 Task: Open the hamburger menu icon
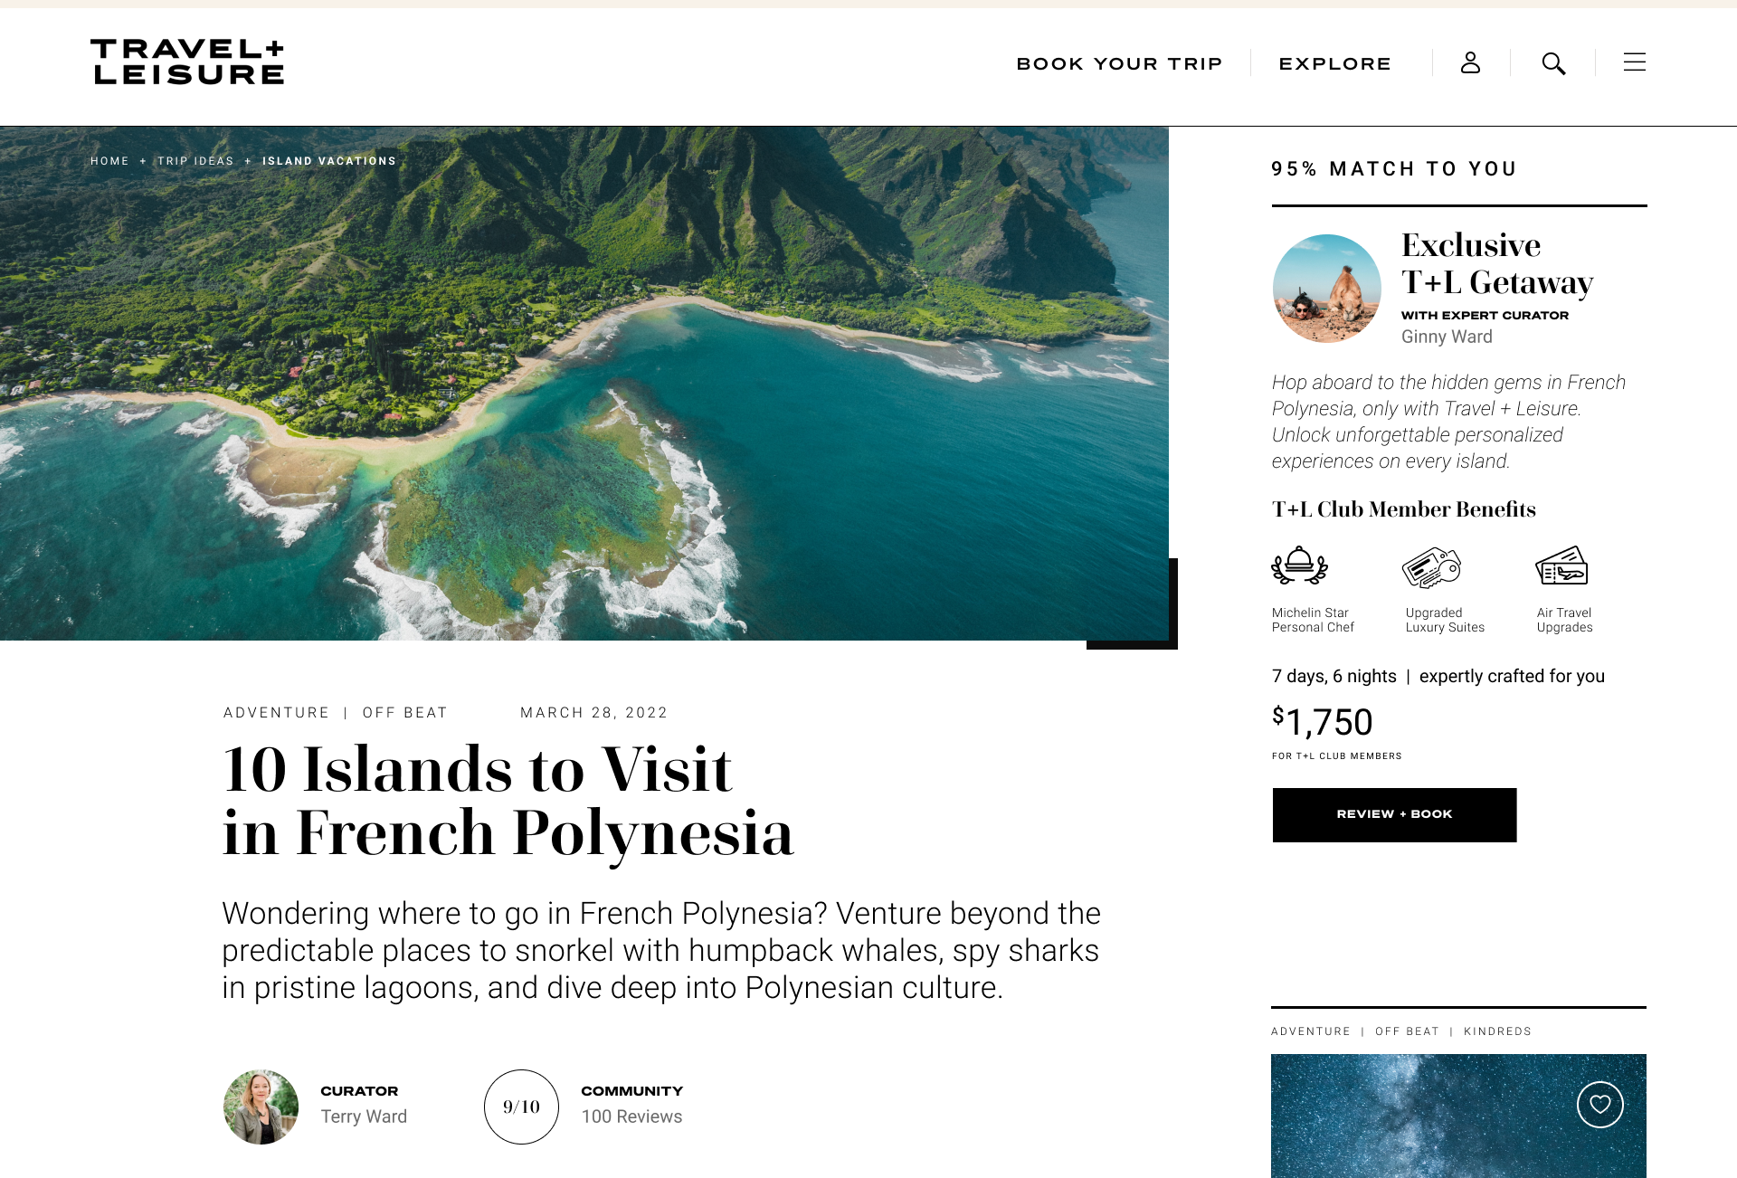click(1634, 62)
